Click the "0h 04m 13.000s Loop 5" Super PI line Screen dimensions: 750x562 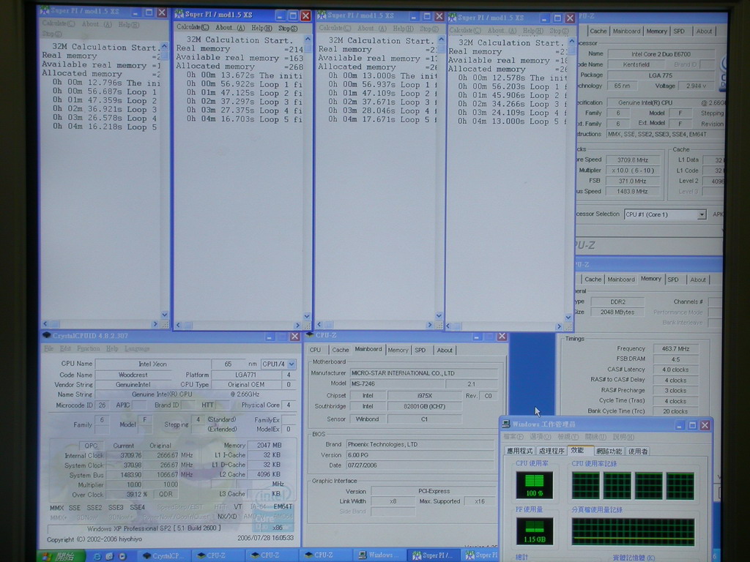click(512, 121)
